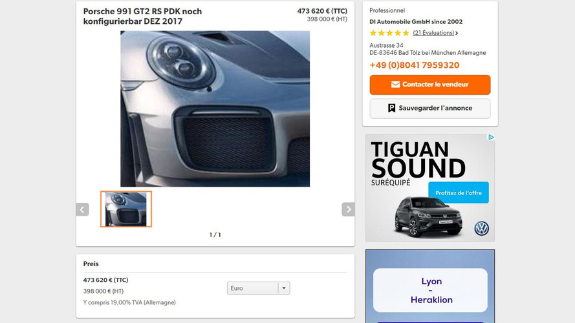Click the Preis section heading

coord(91,264)
